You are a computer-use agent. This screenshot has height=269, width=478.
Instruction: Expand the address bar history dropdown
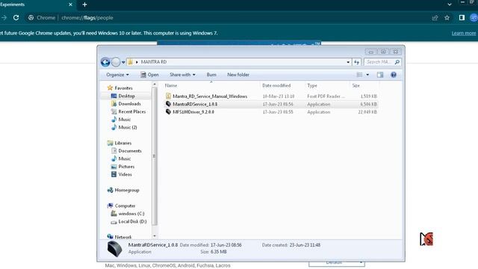click(x=348, y=62)
